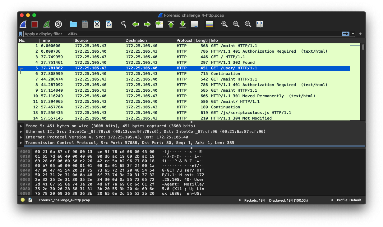383x227 pixels.
Task: Sort packets by the Source column
Action: click(81, 41)
